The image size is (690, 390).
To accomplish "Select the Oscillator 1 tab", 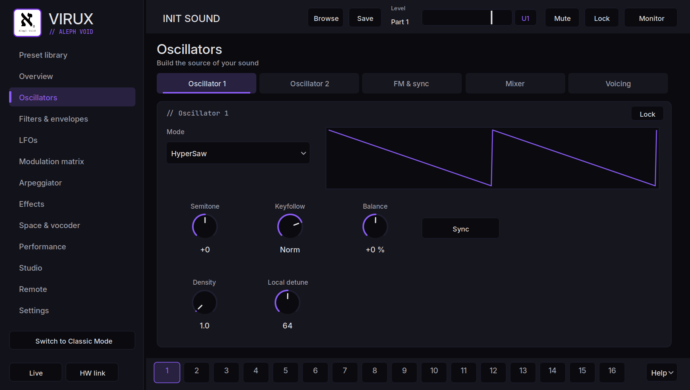I will [207, 83].
